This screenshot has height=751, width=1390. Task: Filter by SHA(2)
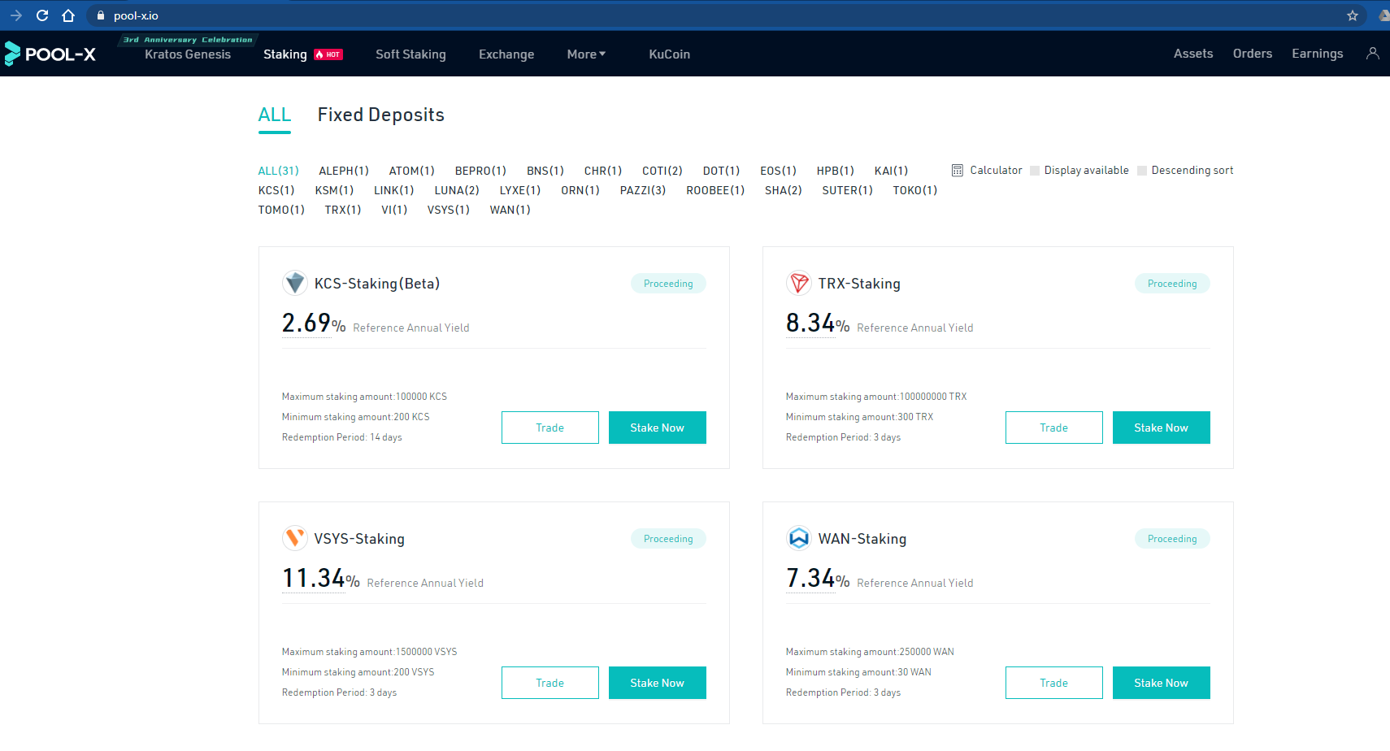(x=784, y=190)
